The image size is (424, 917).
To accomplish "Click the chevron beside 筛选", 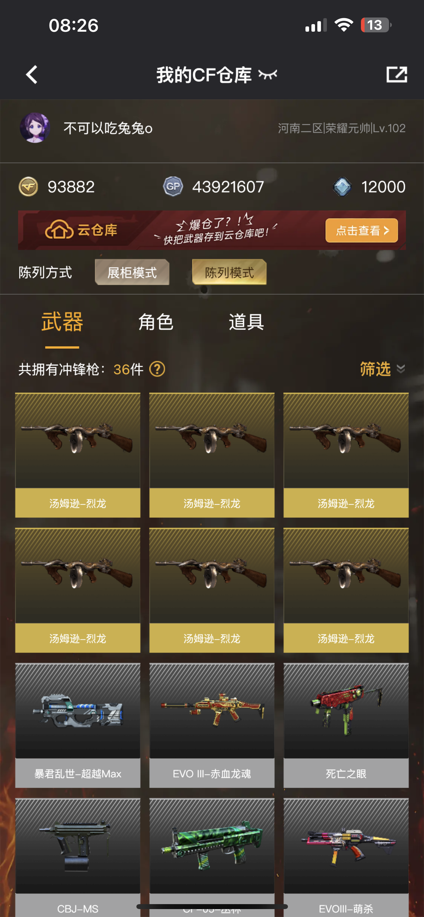I will click(x=401, y=369).
